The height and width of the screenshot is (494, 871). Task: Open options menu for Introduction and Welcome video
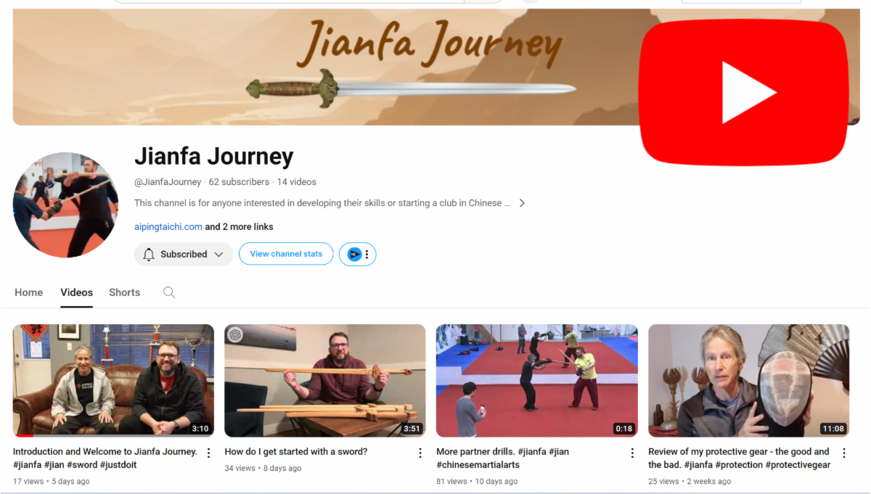[x=208, y=453]
